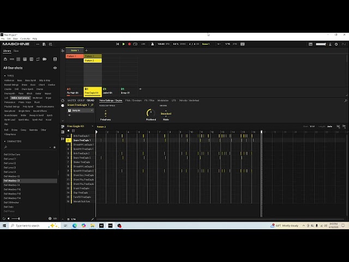Add a new scene with plus button
This screenshot has width=349, height=262.
click(86, 51)
